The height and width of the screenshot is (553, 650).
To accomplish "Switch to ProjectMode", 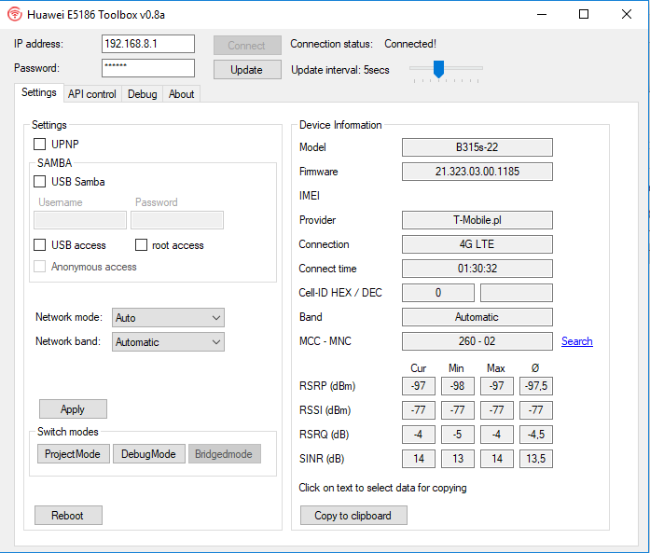I will point(74,454).
